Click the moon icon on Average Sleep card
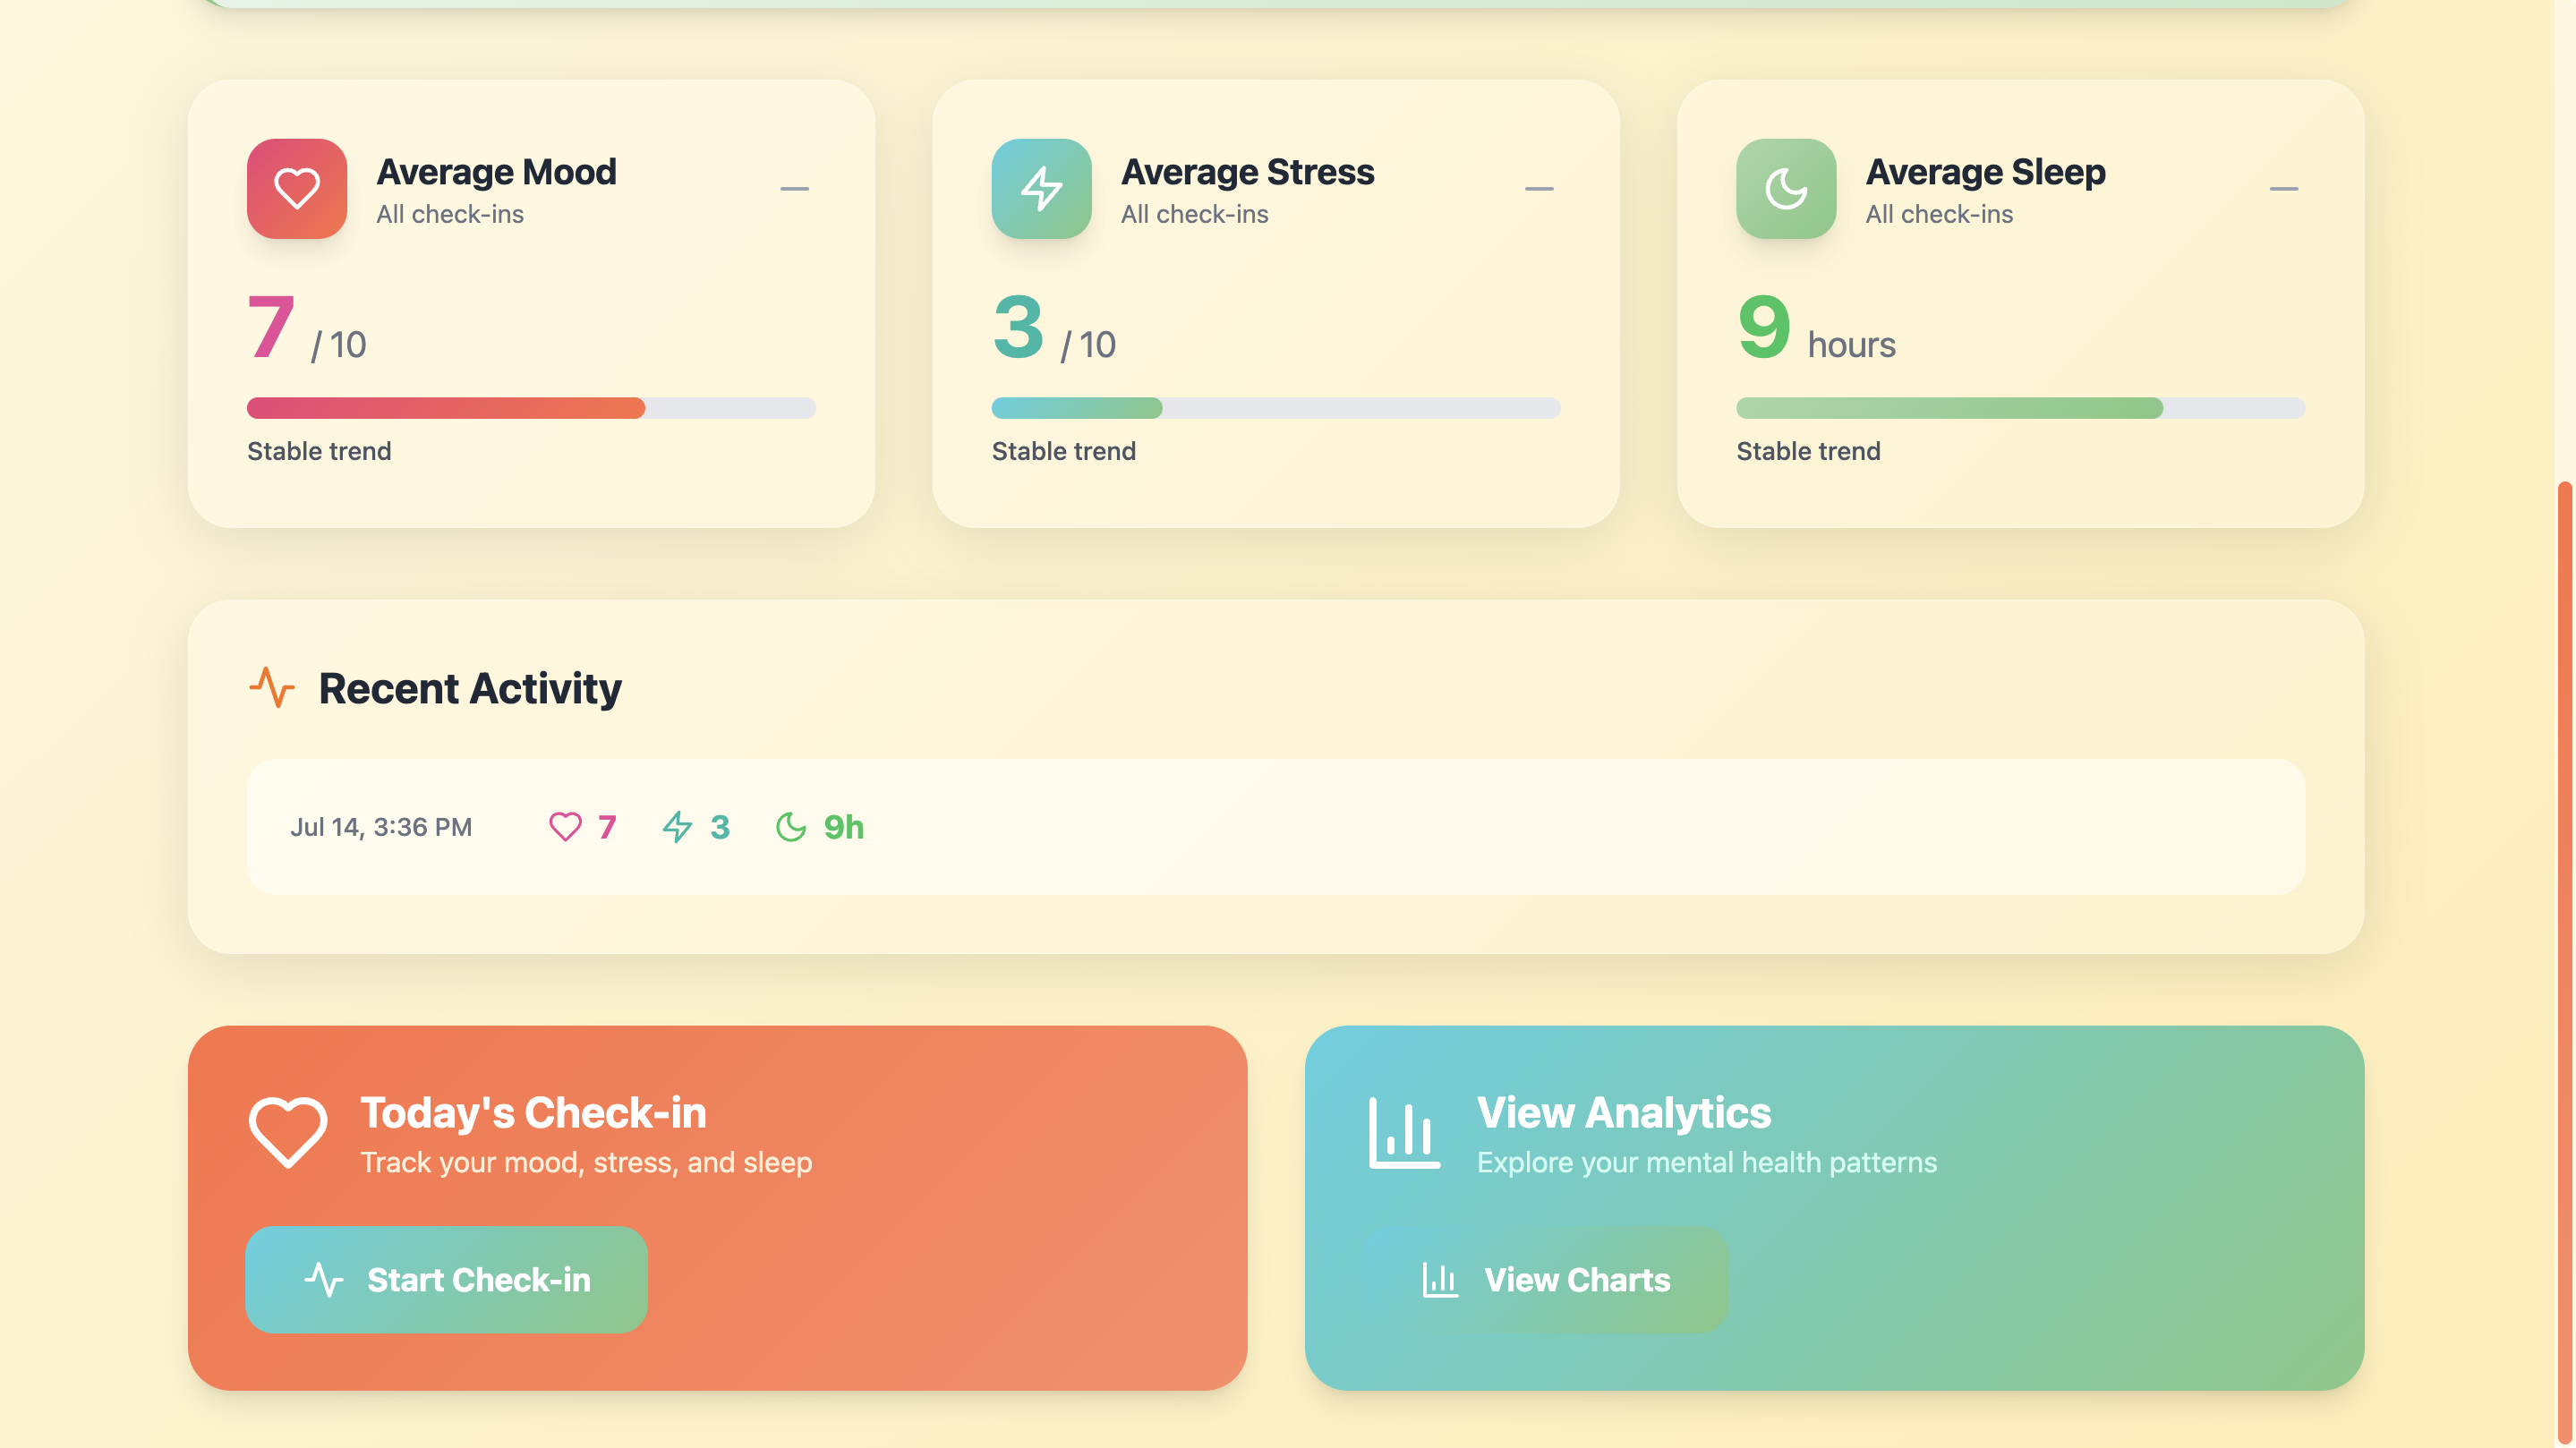Image resolution: width=2576 pixels, height=1448 pixels. coord(1785,188)
